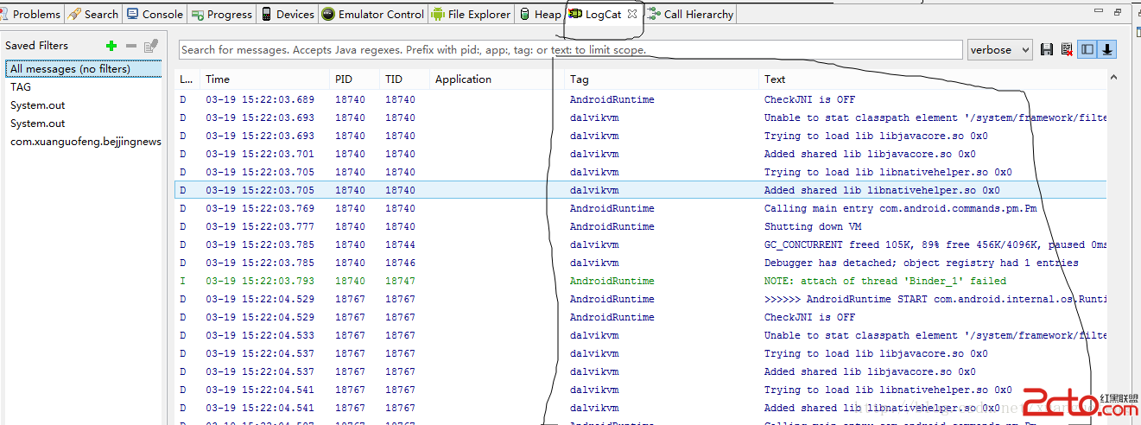Toggle Saved Filters panel display
The width and height of the screenshot is (1141, 425).
pos(1087,50)
